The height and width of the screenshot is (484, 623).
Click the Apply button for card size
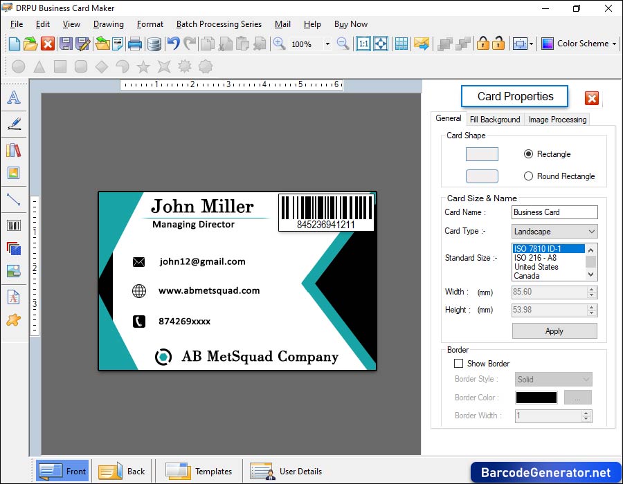click(554, 331)
